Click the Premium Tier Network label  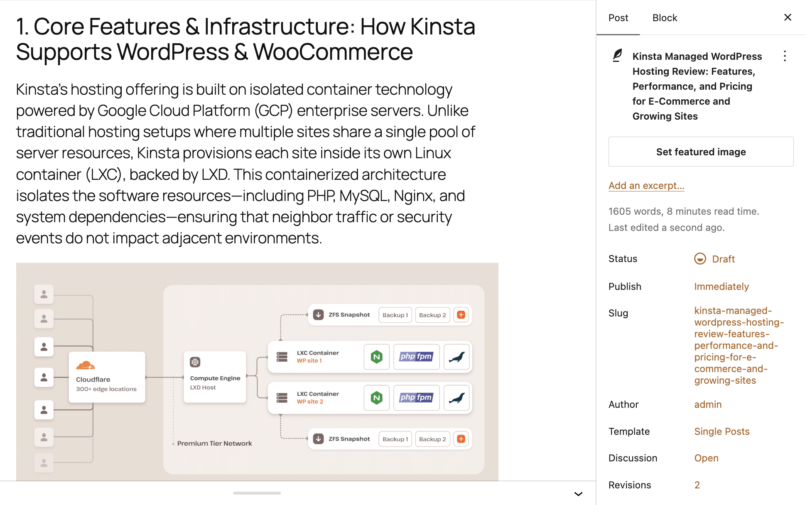pyautogui.click(x=214, y=444)
